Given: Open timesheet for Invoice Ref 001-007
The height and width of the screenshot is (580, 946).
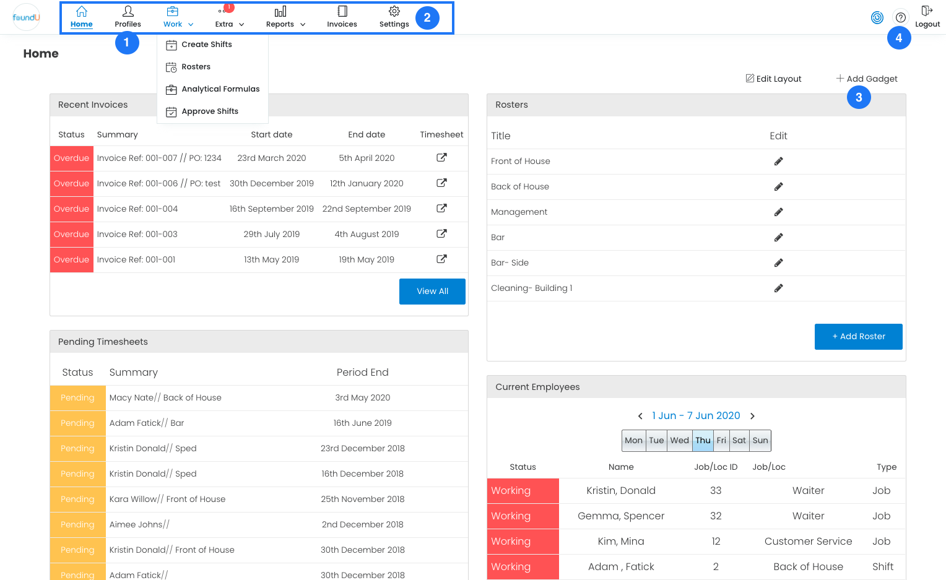Looking at the screenshot, I should (441, 158).
